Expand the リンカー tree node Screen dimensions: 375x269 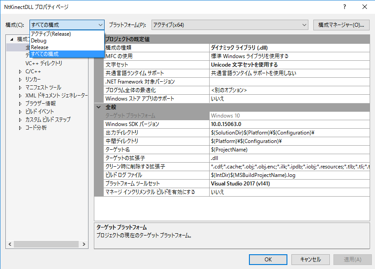20,80
